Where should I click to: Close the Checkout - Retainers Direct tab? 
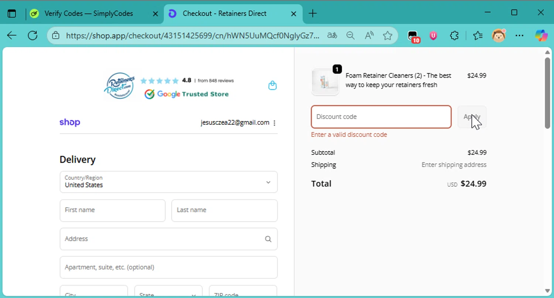click(294, 14)
